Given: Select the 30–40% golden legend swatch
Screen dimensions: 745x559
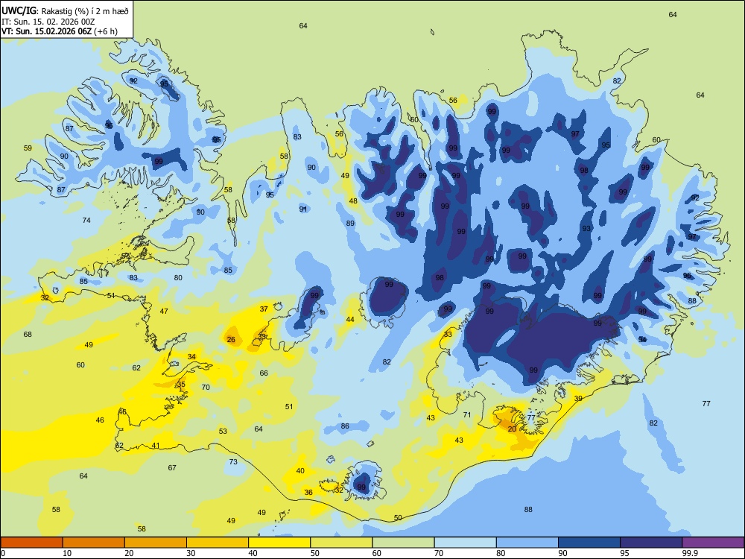Looking at the screenshot, I should click(x=218, y=543).
